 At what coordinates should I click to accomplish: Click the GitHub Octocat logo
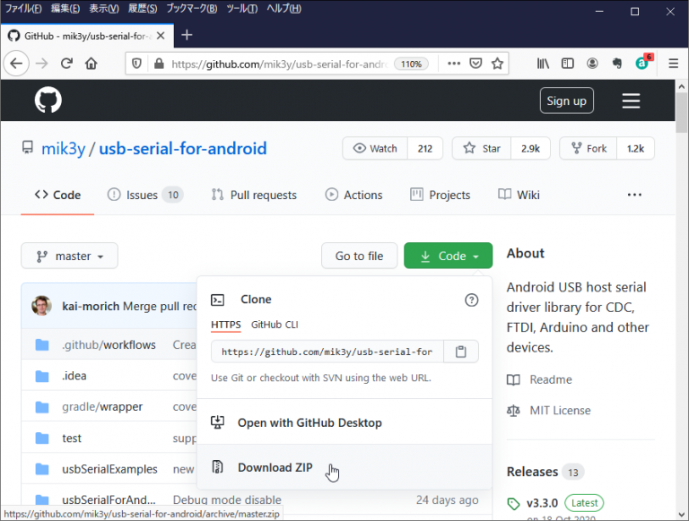click(48, 100)
